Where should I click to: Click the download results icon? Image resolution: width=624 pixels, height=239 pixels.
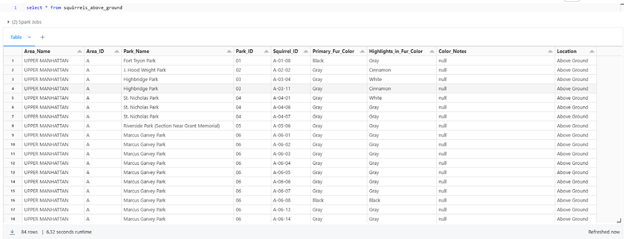pos(12,232)
